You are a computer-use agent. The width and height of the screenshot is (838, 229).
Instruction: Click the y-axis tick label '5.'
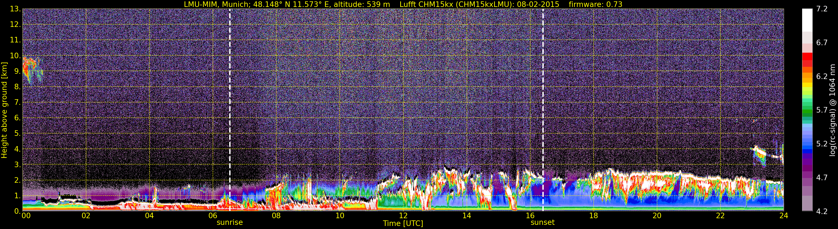click(17, 133)
